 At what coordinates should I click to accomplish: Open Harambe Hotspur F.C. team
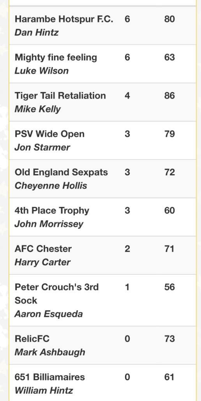pos(64,19)
